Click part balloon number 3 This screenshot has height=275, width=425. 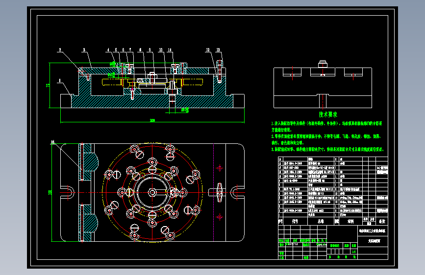84,50
